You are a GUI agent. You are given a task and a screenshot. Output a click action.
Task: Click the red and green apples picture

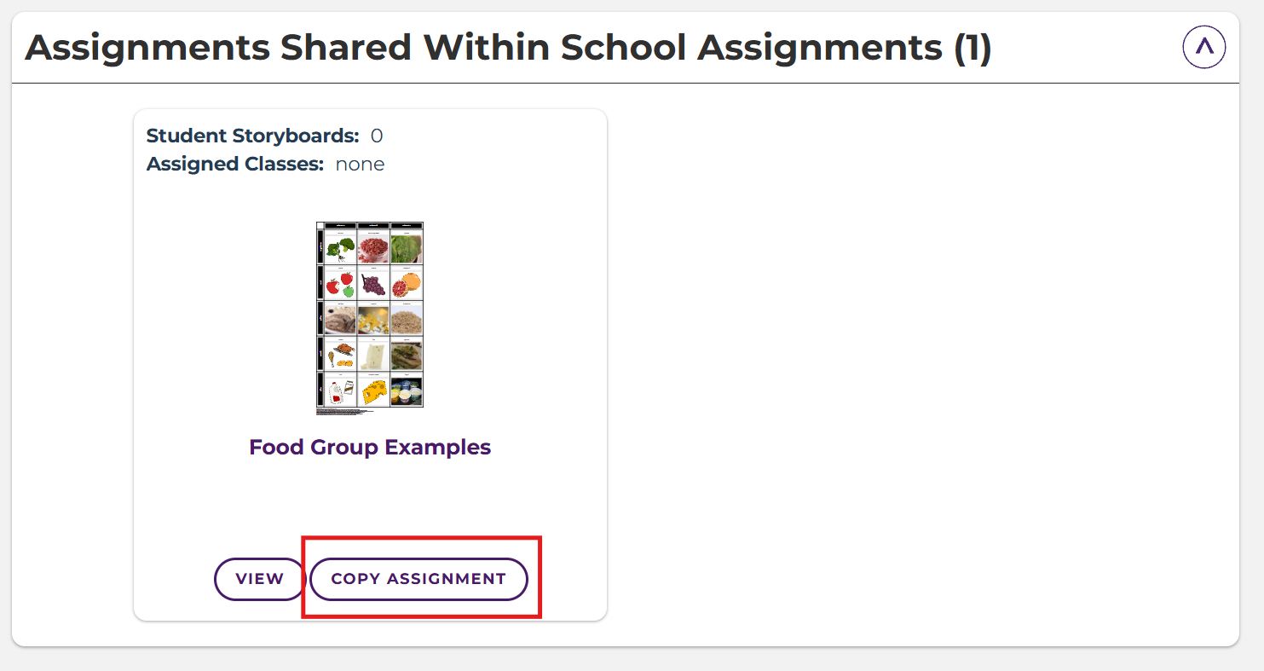click(x=341, y=283)
